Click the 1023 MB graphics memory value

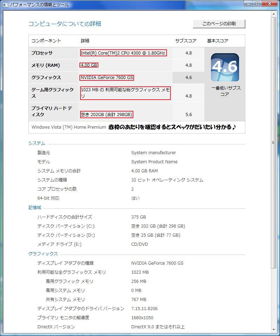(x=140, y=272)
